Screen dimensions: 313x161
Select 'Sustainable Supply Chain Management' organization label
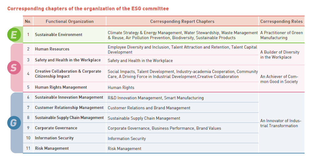69,118
